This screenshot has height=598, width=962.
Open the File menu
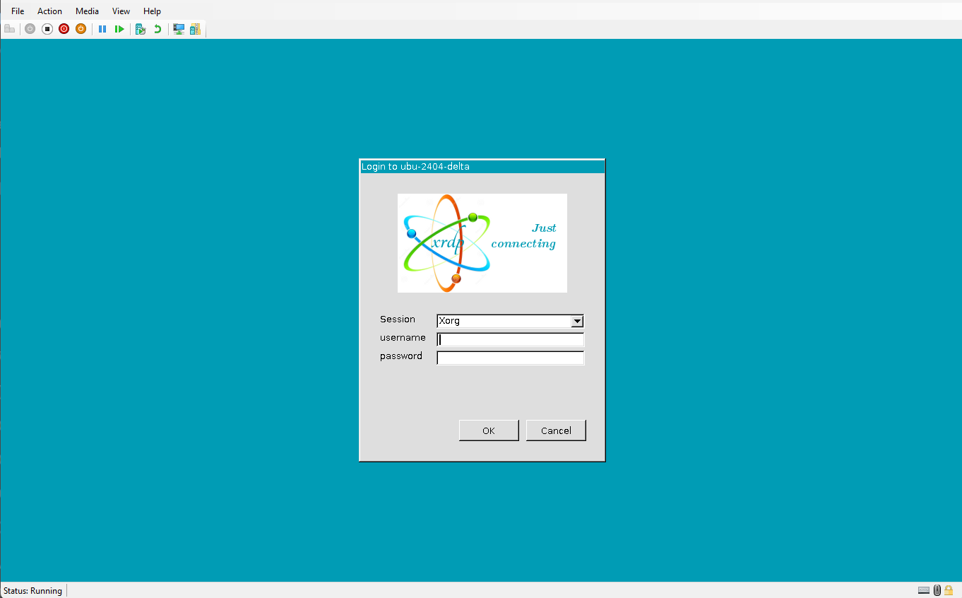point(18,11)
